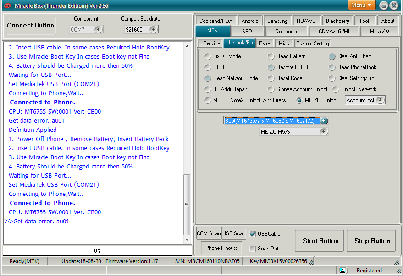Switch to the HUAWEI tab
The width and height of the screenshot is (403, 276).
[x=307, y=21]
